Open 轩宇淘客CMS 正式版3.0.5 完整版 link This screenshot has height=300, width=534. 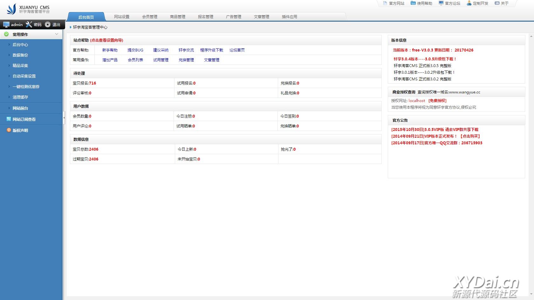422,66
